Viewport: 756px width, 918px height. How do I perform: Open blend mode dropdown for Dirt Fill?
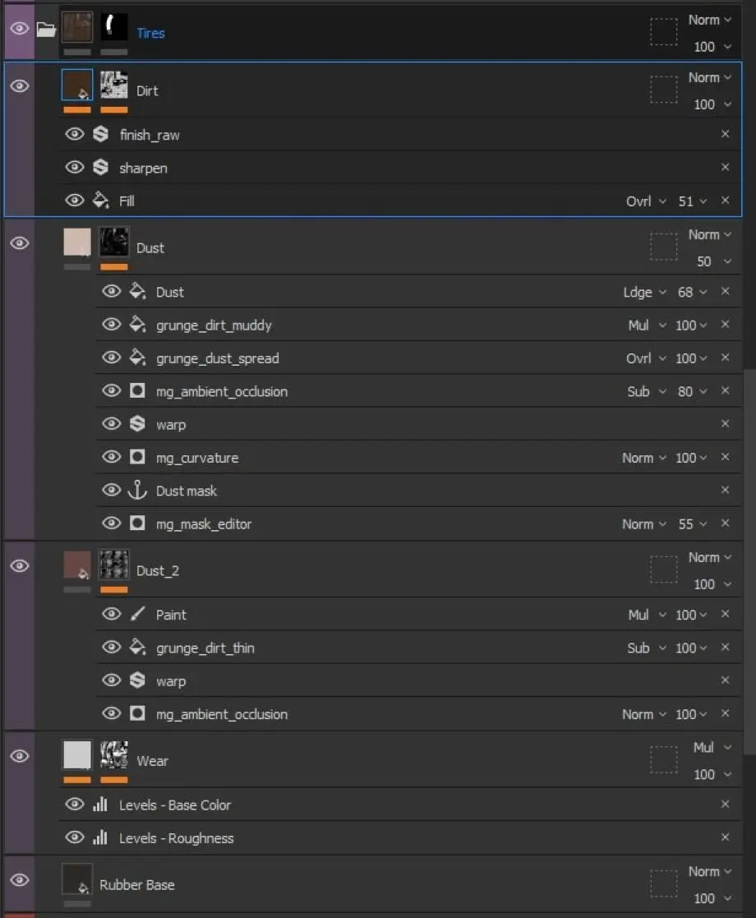[x=646, y=201]
